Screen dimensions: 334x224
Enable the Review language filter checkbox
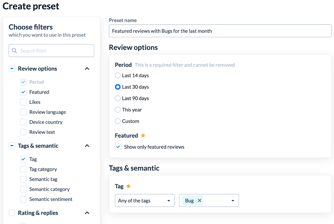tap(23, 112)
